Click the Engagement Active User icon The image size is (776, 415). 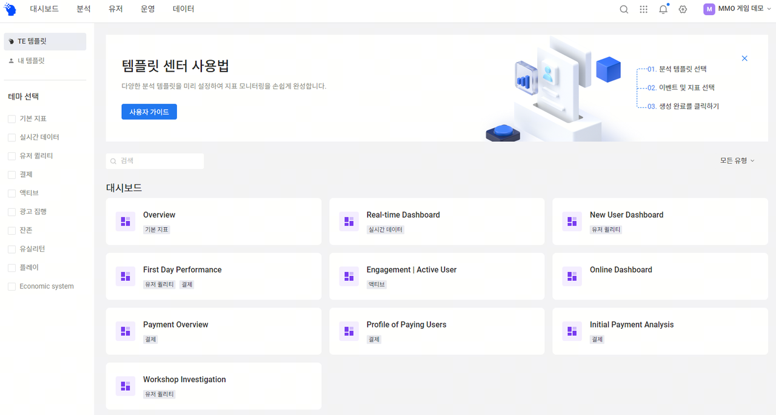tap(349, 276)
